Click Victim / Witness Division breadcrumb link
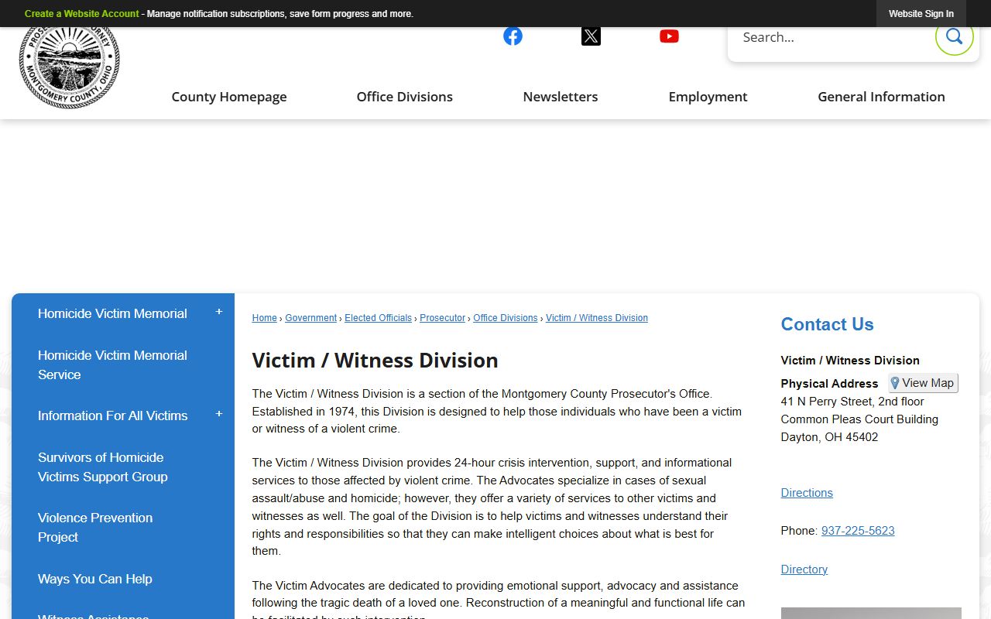Viewport: 991px width, 619px height. pos(597,318)
